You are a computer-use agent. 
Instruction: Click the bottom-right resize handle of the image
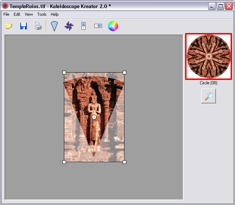[124, 162]
